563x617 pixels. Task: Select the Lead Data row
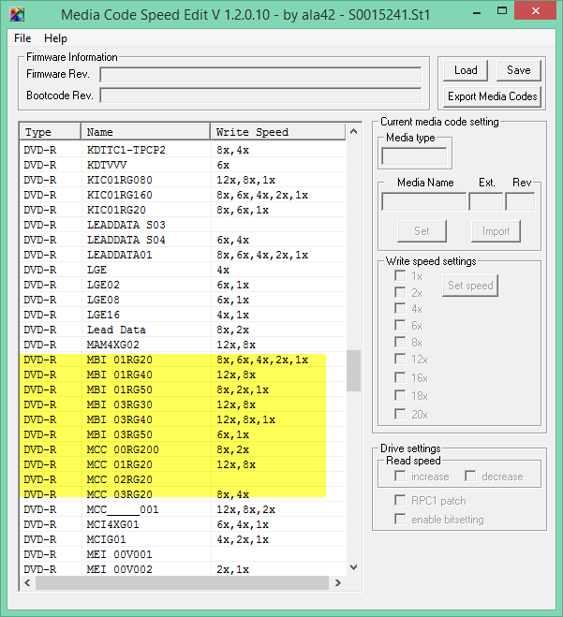[183, 330]
